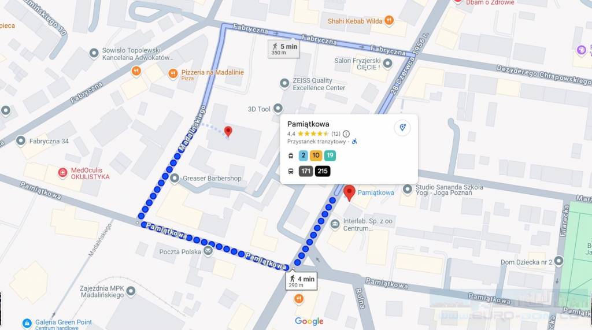Select the MedOculis OKULISTYKA medical marker
This screenshot has height=330, width=592.
(x=62, y=173)
